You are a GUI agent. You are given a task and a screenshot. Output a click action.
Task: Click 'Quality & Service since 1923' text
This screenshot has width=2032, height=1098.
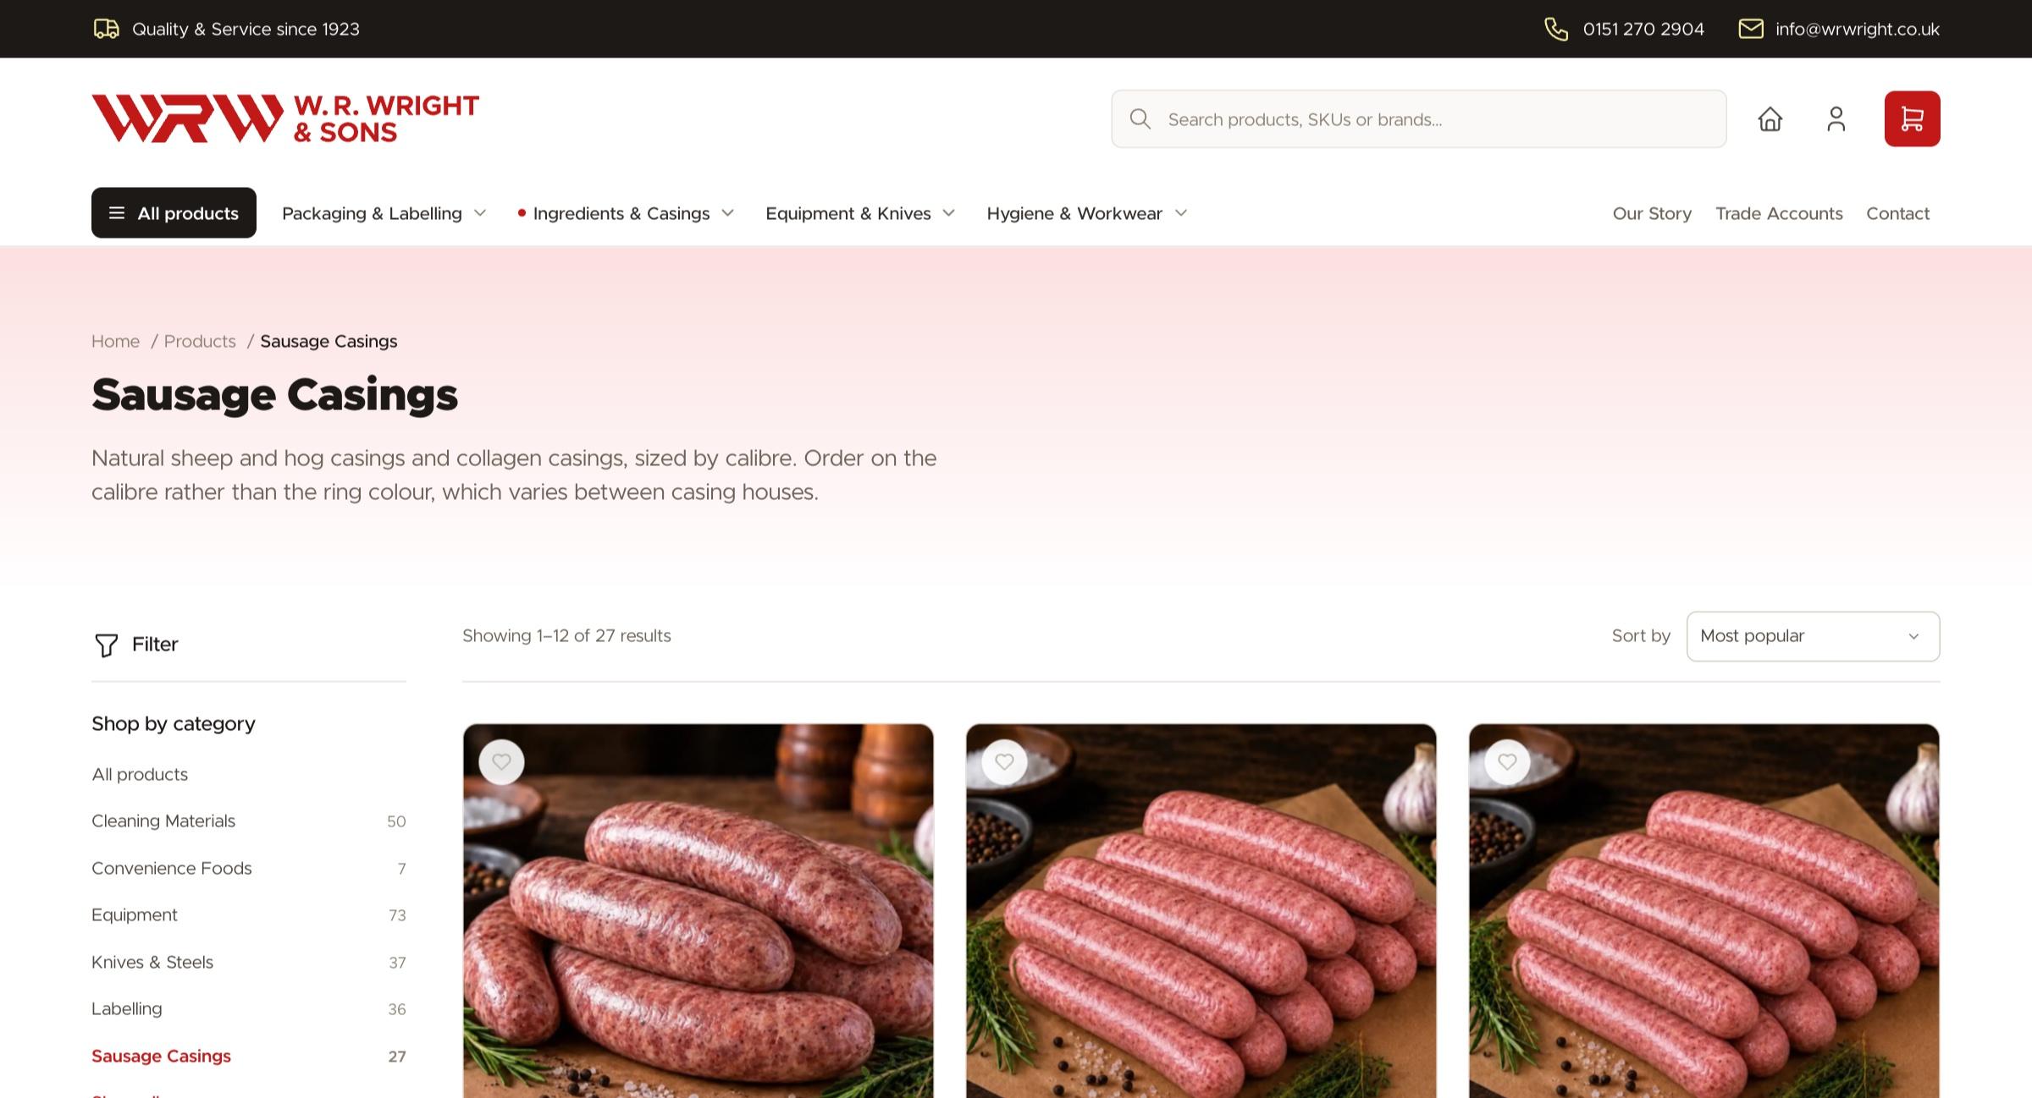pyautogui.click(x=246, y=29)
